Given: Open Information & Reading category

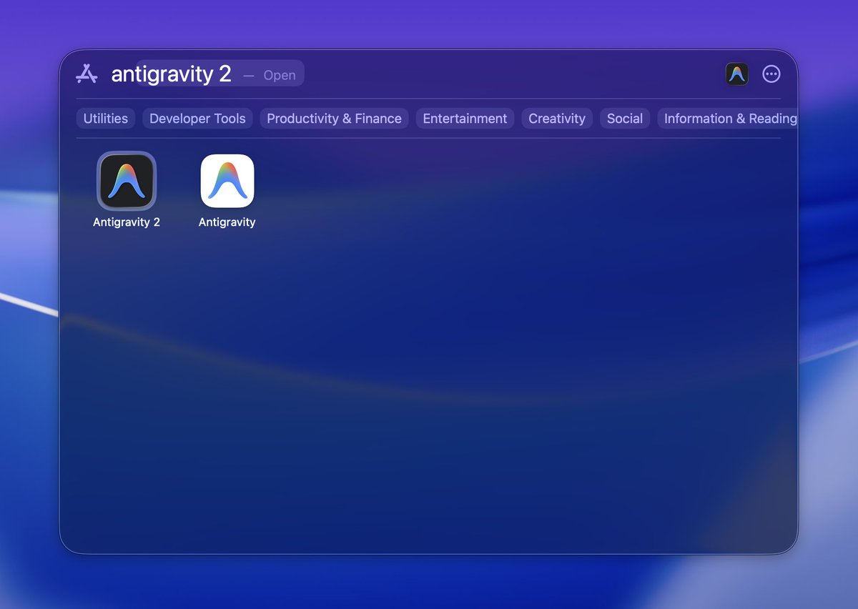Looking at the screenshot, I should click(x=727, y=119).
